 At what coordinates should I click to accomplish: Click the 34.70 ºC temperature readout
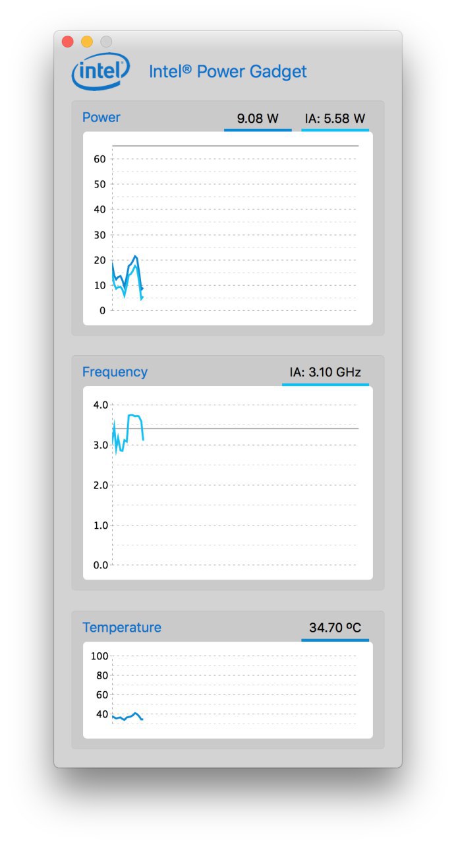[335, 628]
